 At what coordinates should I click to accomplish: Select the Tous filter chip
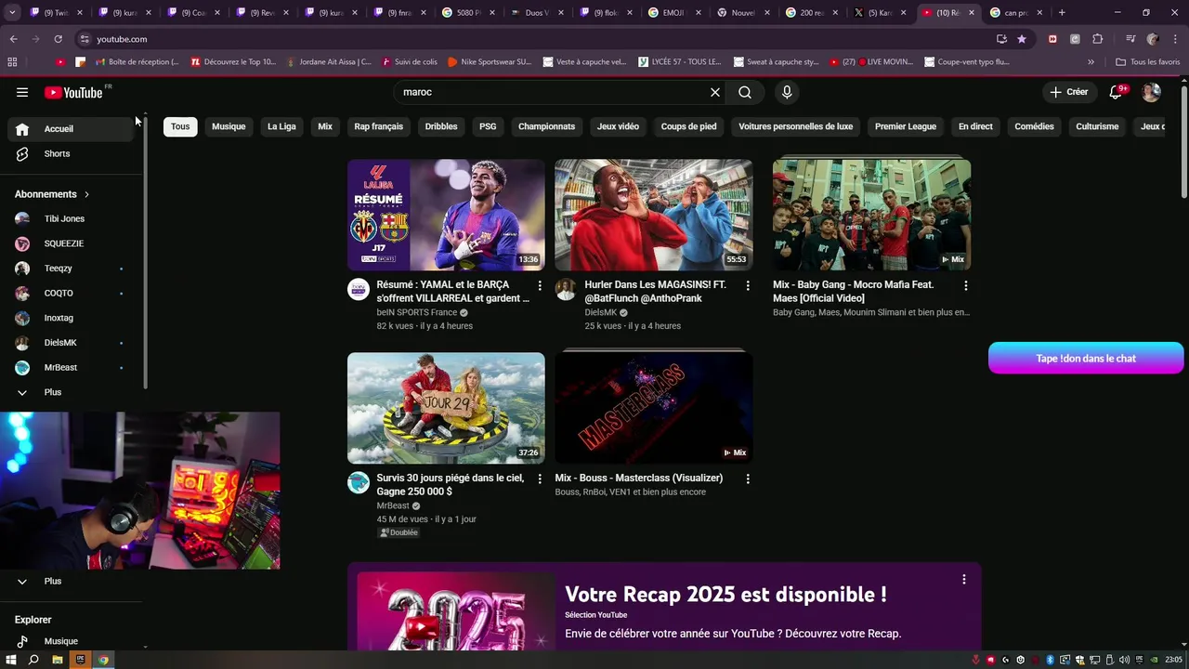tap(180, 126)
